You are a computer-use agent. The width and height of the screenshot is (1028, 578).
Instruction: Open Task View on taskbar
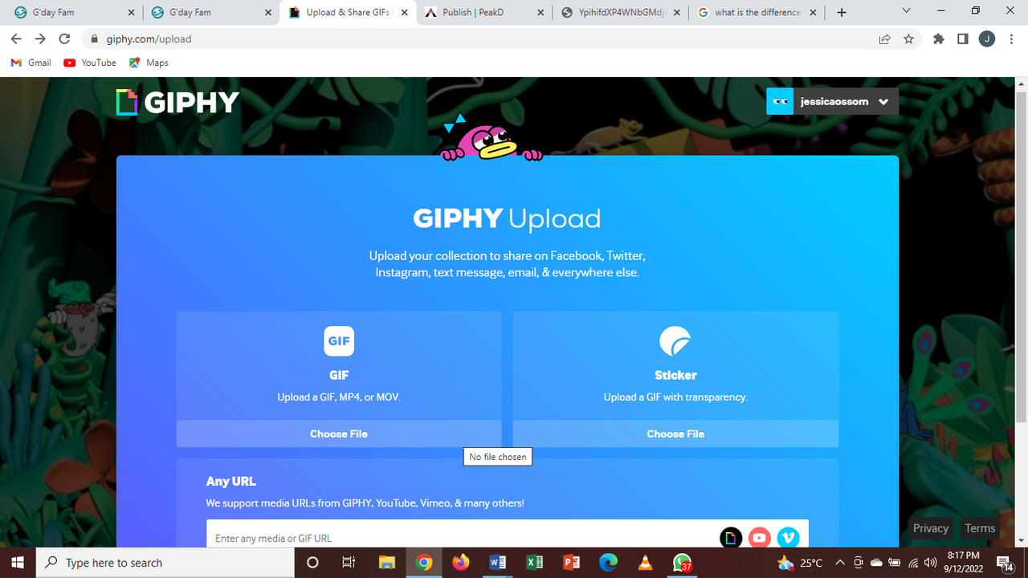click(349, 563)
